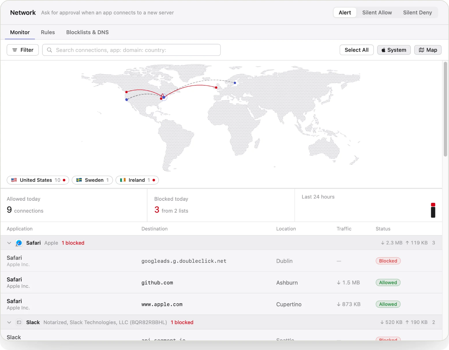449x350 pixels.
Task: Click the Application column header
Action: click(x=20, y=229)
